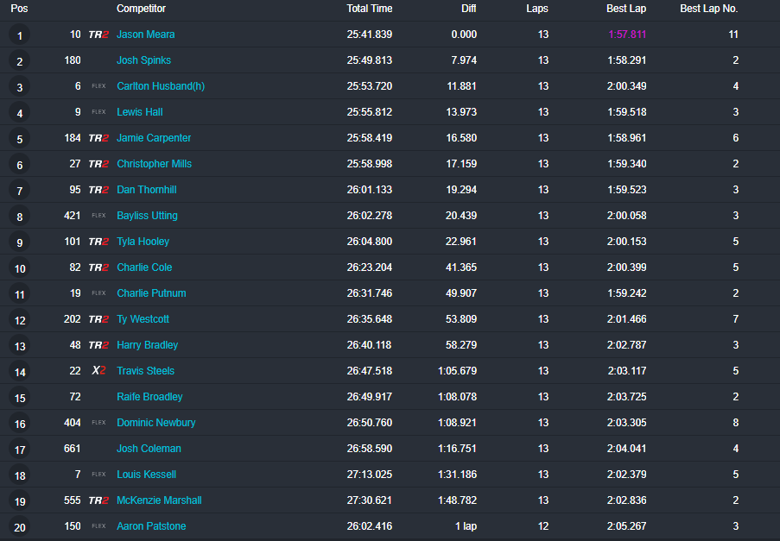Click Jason Meara's purple best lap time
The height and width of the screenshot is (541, 780).
point(627,35)
